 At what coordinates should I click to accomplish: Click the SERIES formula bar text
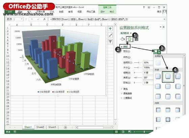click(x=89, y=19)
